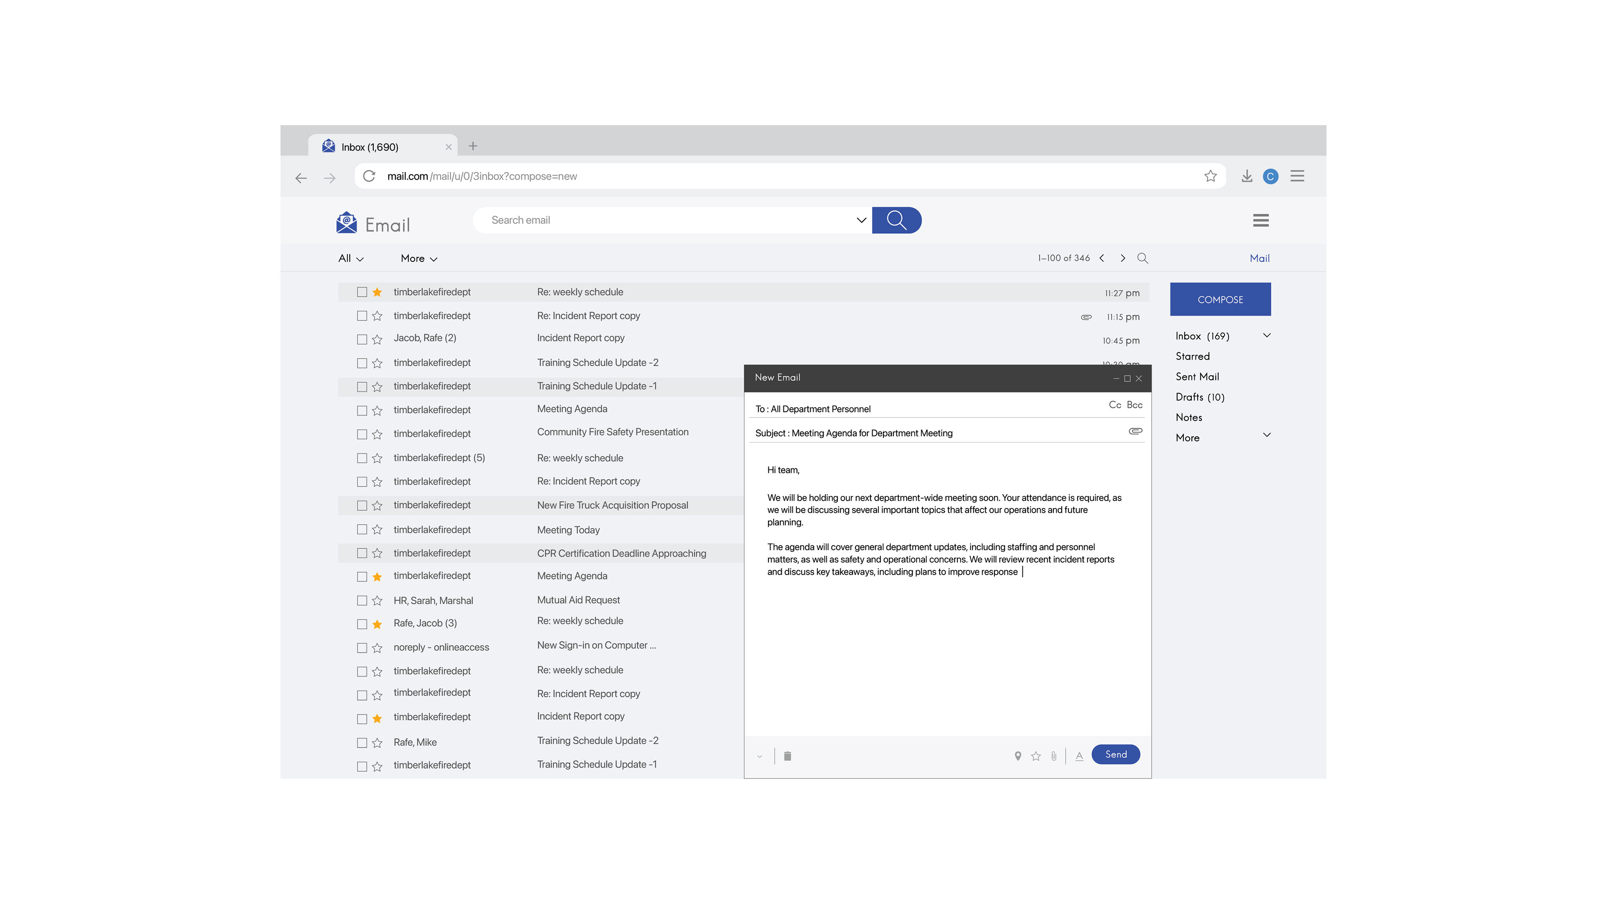Image resolution: width=1607 pixels, height=904 pixels.
Task: Go to Drafts (10) folder
Action: 1200,397
